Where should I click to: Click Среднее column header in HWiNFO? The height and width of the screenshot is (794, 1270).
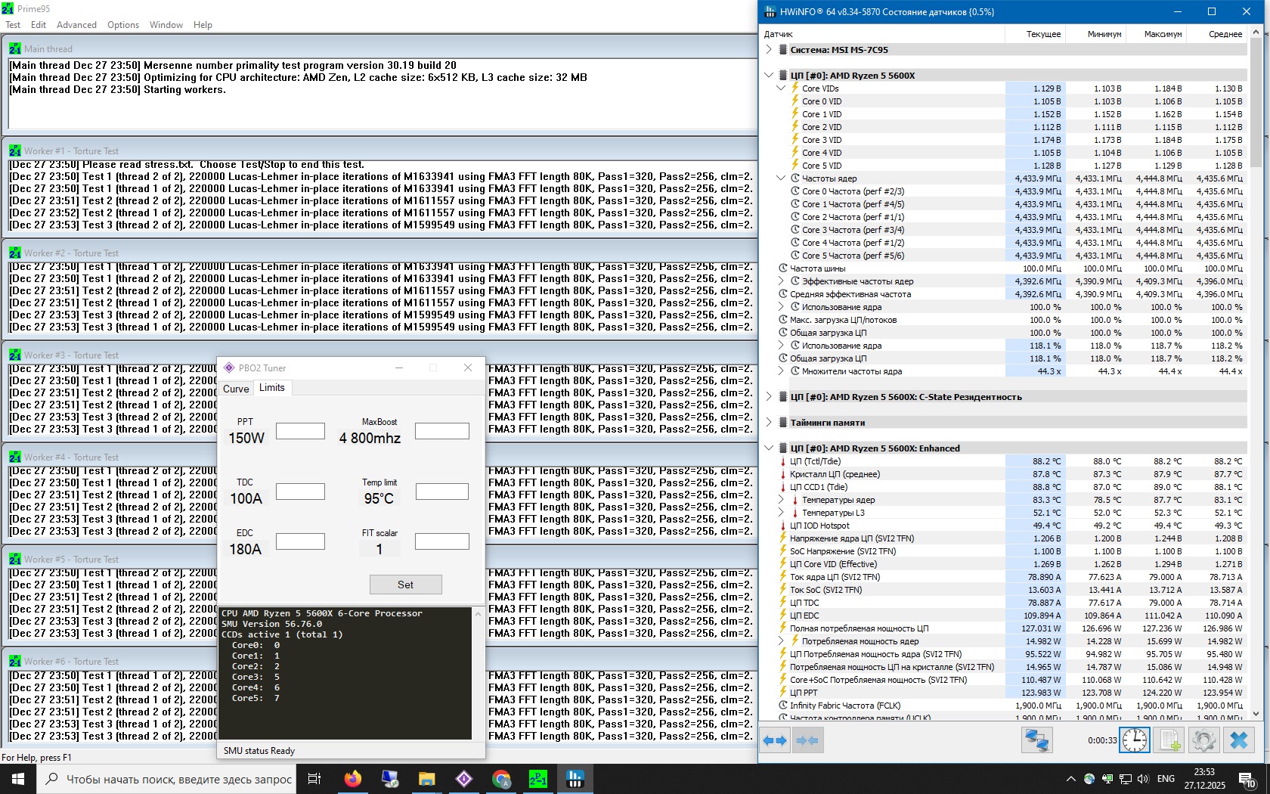pos(1217,34)
